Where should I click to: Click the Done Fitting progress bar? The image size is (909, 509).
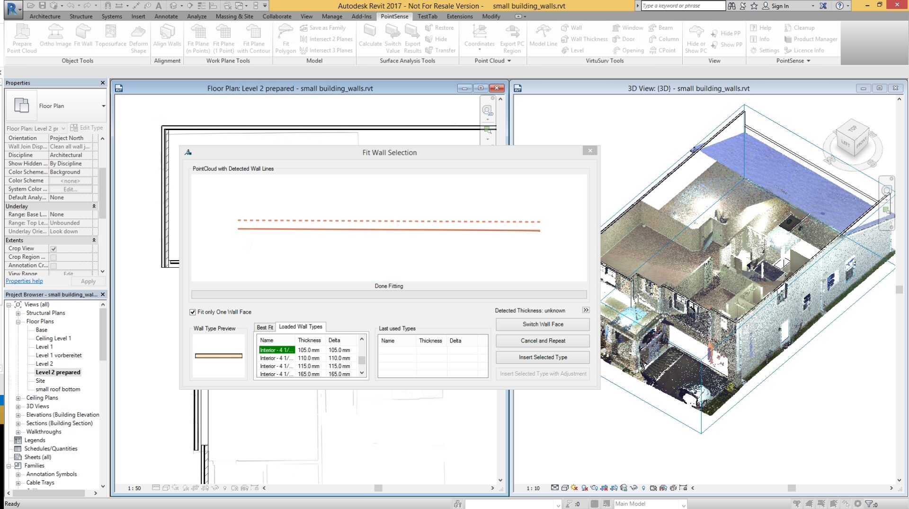point(389,295)
